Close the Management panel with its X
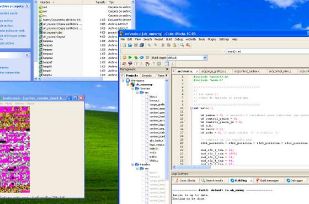The image size is (309, 204). 167,69
